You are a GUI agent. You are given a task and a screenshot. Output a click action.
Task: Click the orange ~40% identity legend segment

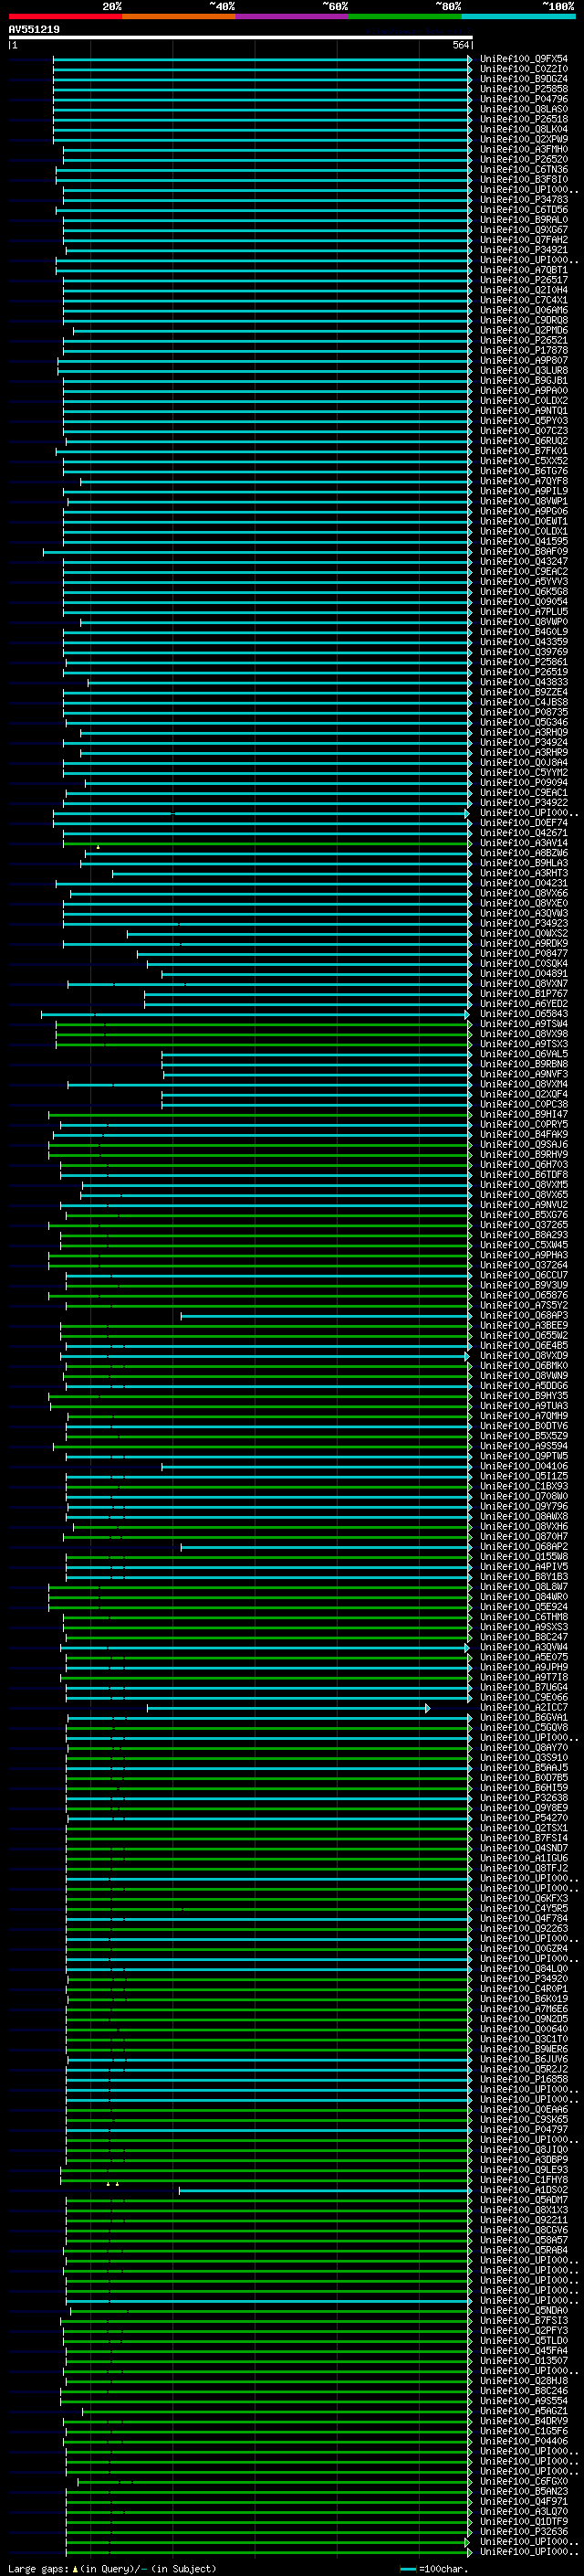179,16
